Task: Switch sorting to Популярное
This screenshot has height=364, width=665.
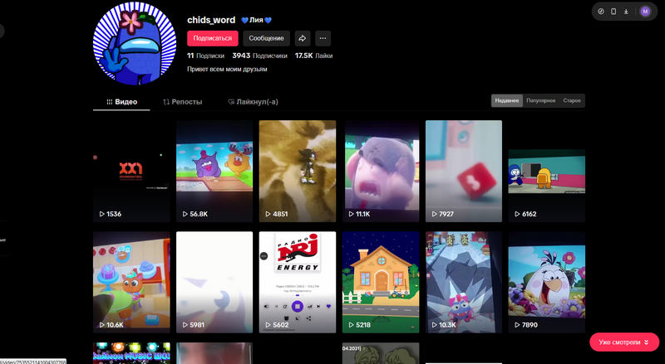Action: point(540,100)
